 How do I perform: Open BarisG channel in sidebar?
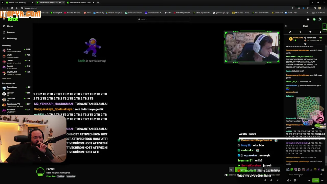(x=16, y=67)
